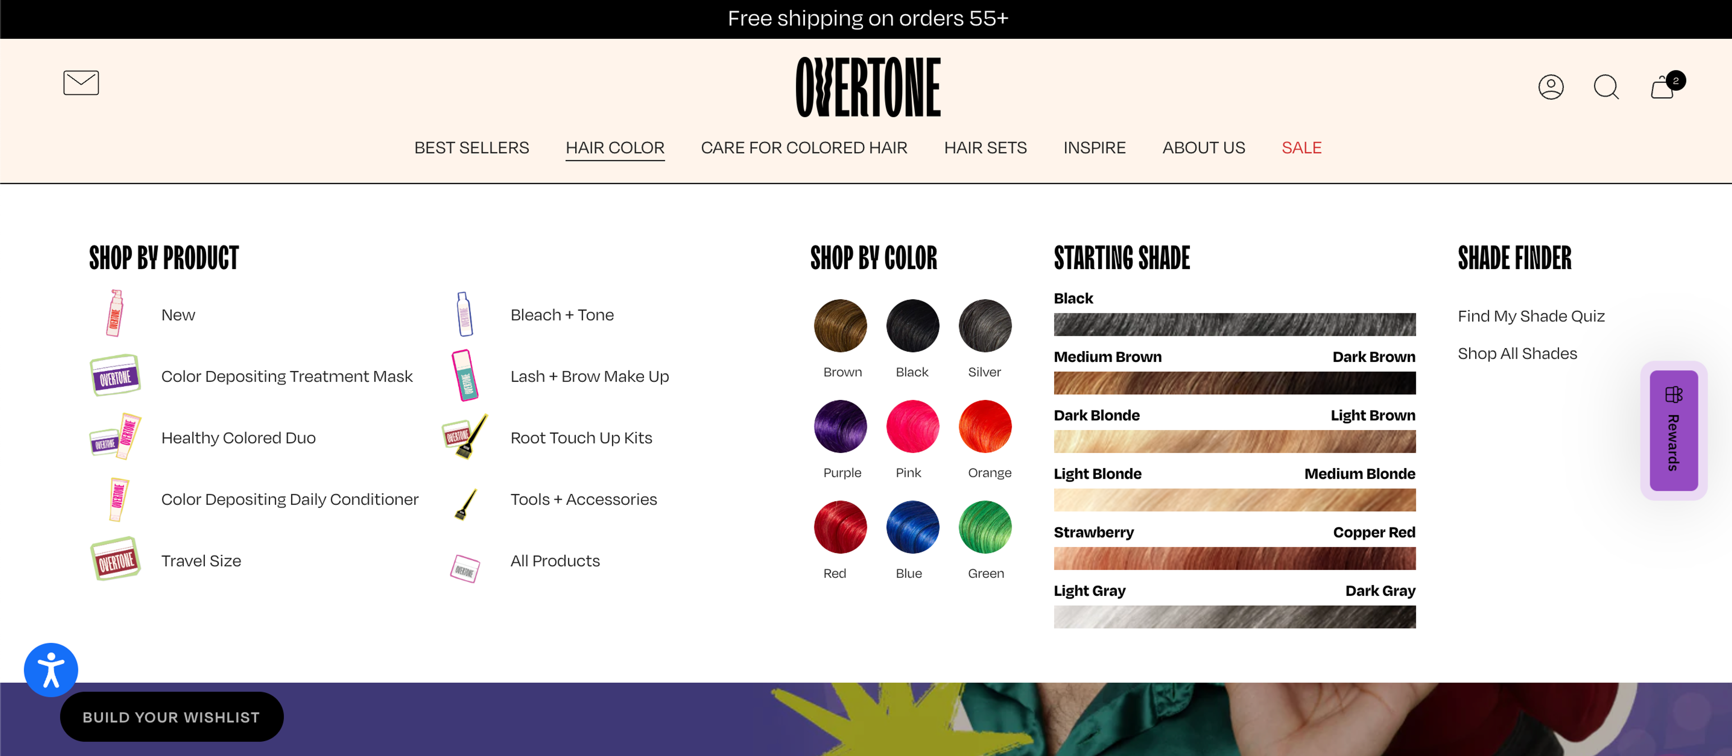Open Shop All Shades link
Viewport: 1732px width, 756px height.
click(1517, 353)
